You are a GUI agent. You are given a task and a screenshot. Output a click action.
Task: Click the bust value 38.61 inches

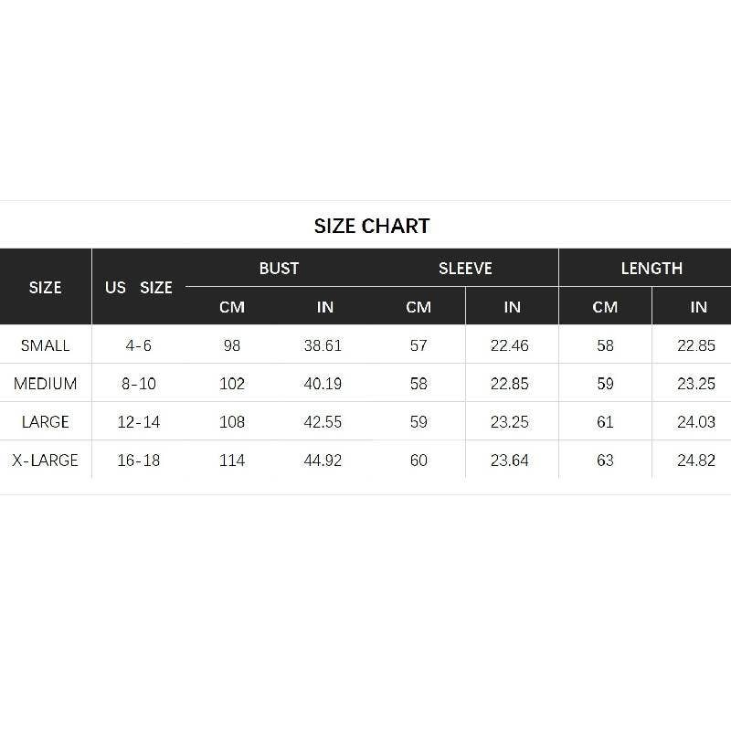pos(323,345)
